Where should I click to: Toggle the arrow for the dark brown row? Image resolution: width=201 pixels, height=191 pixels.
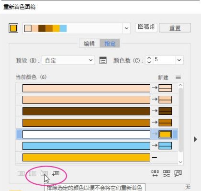pos(155,111)
